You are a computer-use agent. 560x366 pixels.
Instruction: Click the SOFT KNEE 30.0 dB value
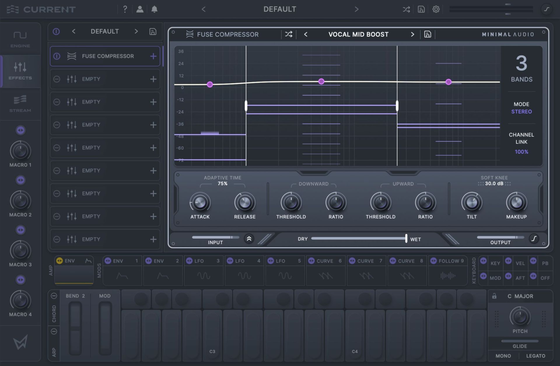click(494, 183)
